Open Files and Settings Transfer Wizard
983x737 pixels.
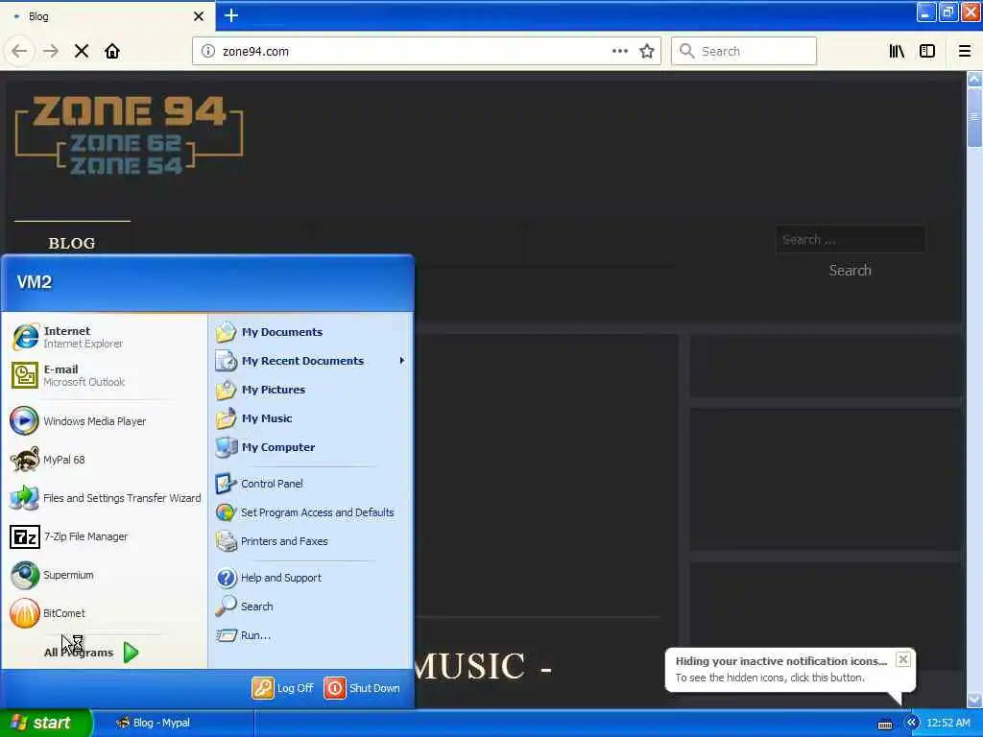point(106,498)
